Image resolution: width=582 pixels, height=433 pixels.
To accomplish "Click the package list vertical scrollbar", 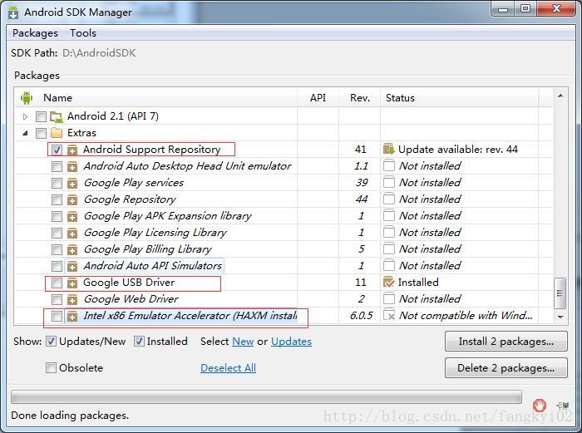I will click(x=560, y=293).
